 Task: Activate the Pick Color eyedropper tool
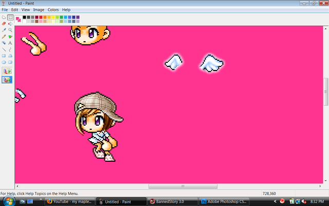point(4,30)
